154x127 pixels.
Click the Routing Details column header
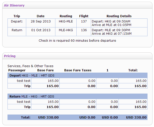click(x=119, y=16)
